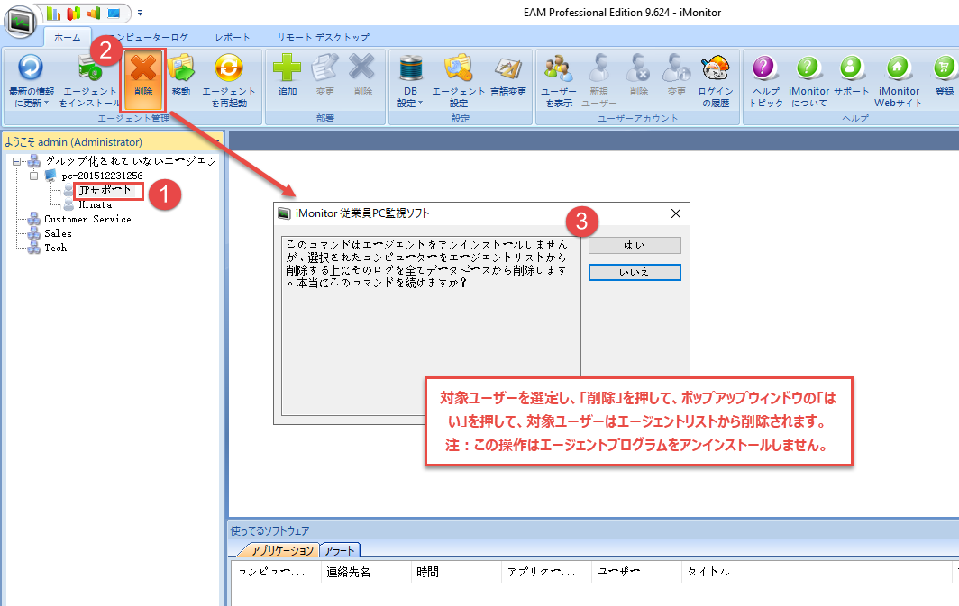Collapse the グループ化されていないエージェント tree node

(17, 161)
